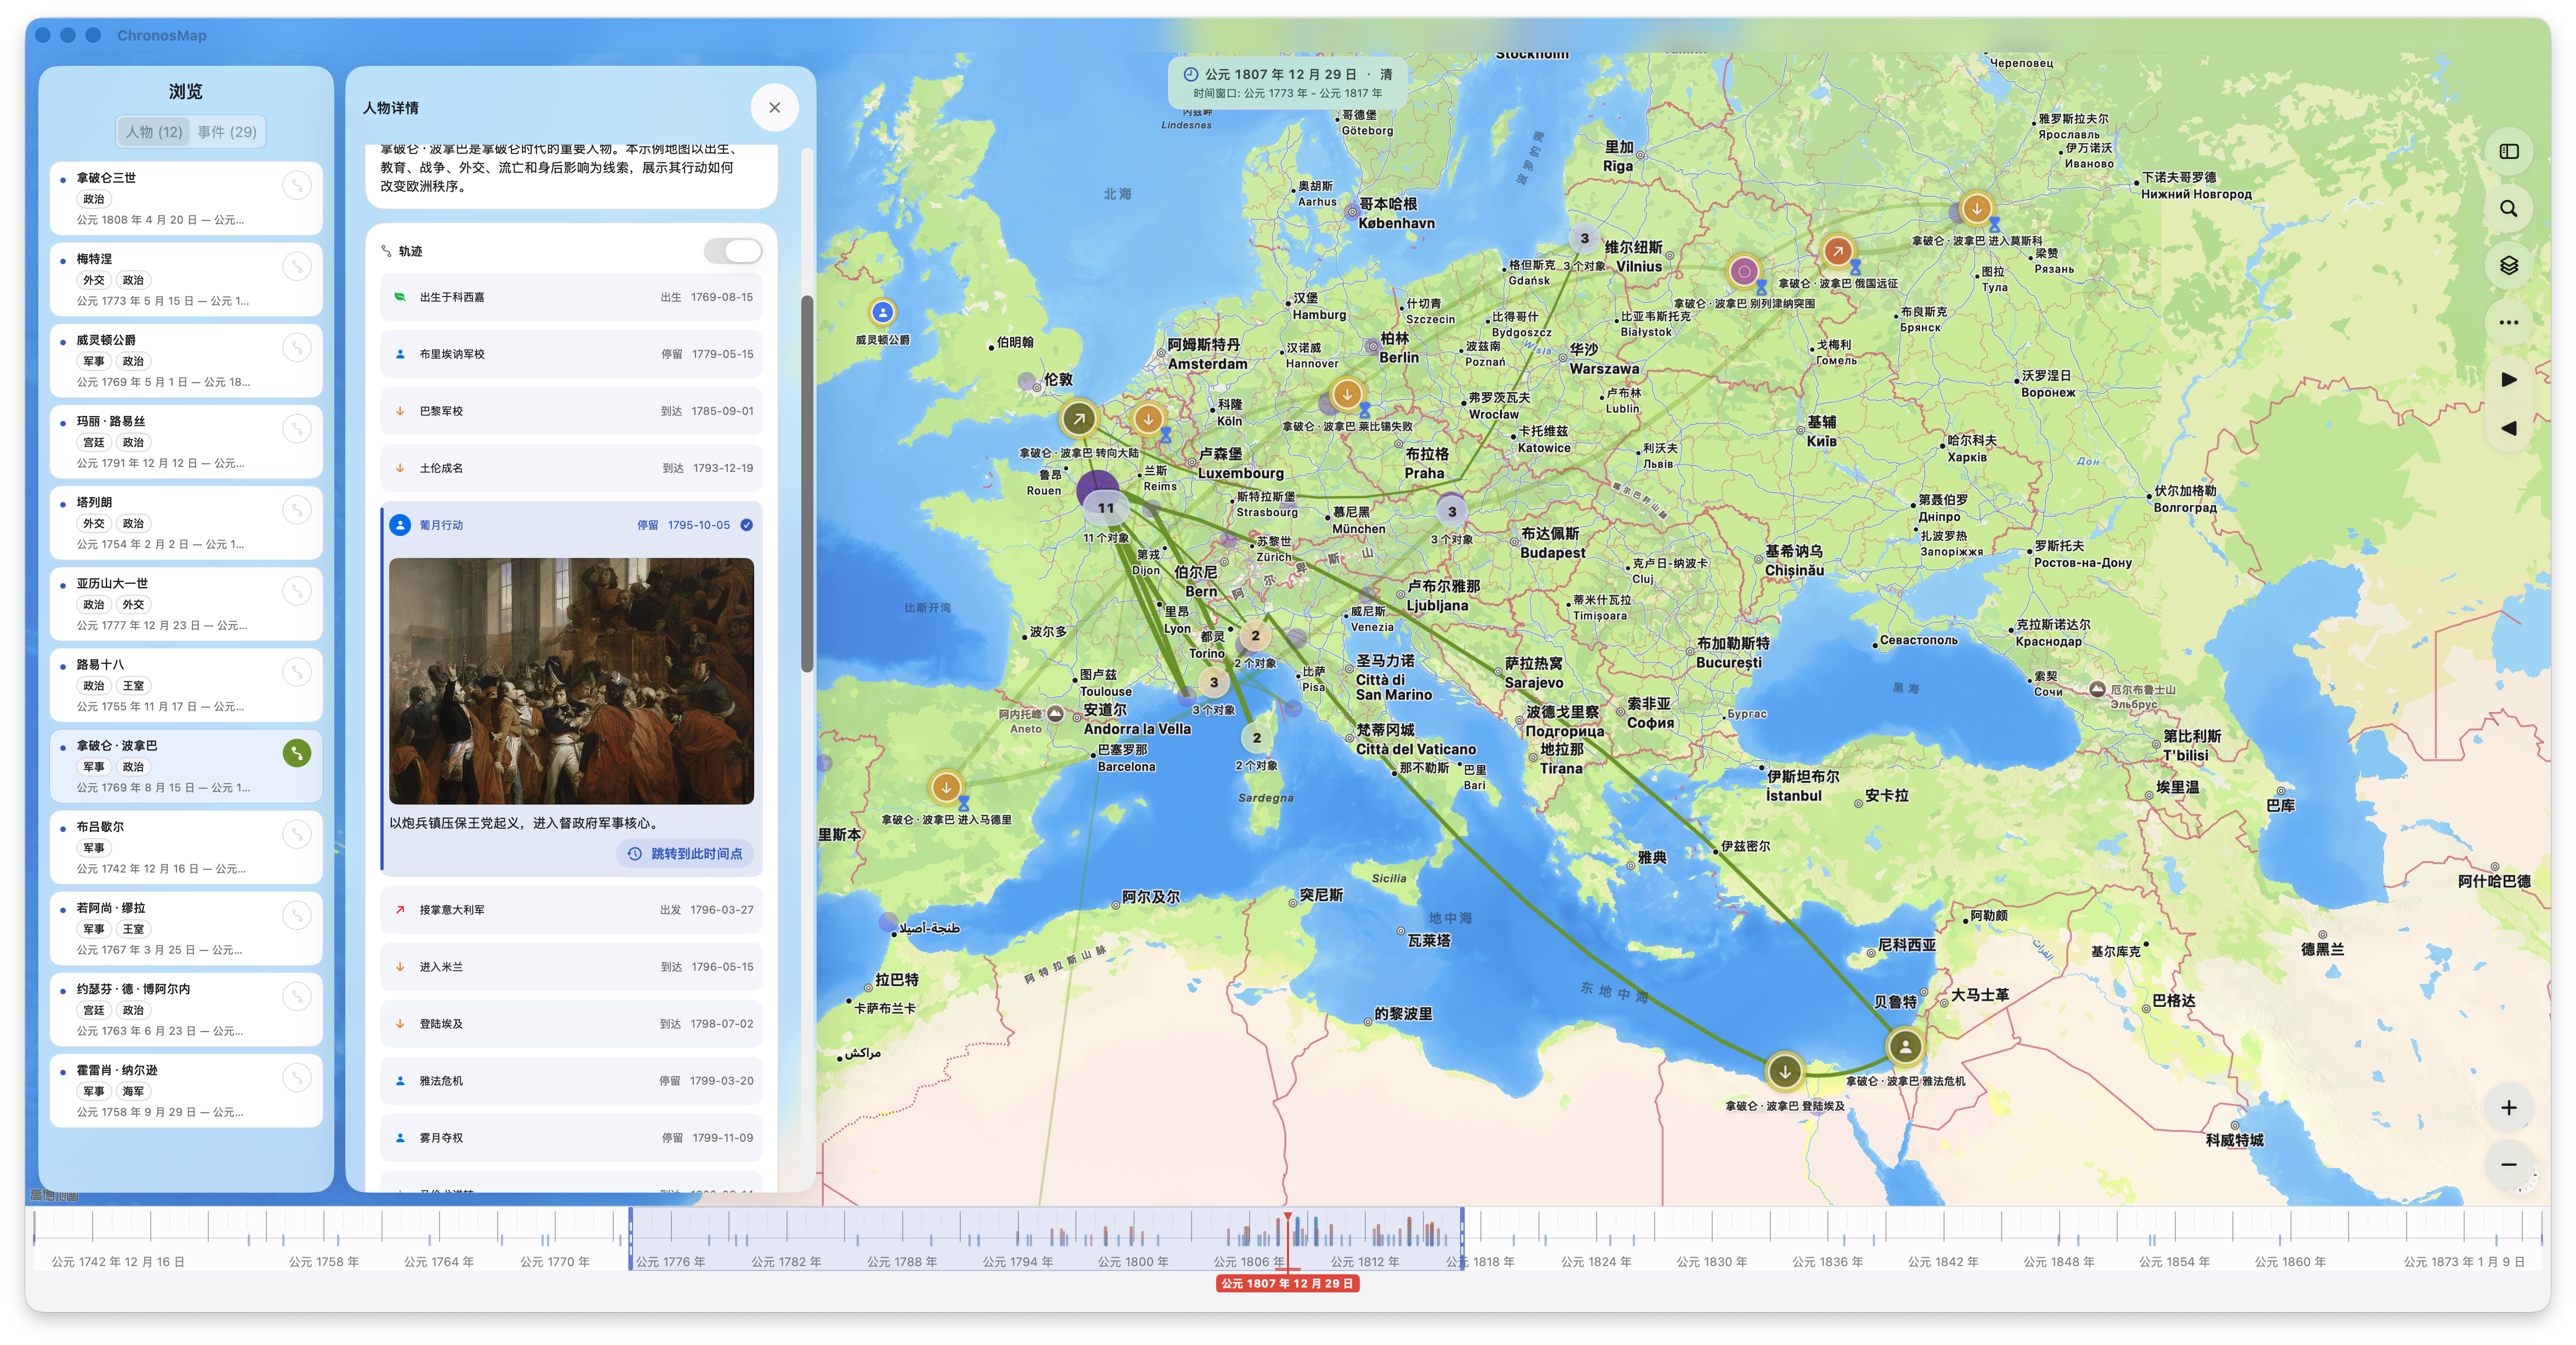2576x1345 pixels.
Task: Click 跳转到此时间点 button
Action: [x=685, y=853]
